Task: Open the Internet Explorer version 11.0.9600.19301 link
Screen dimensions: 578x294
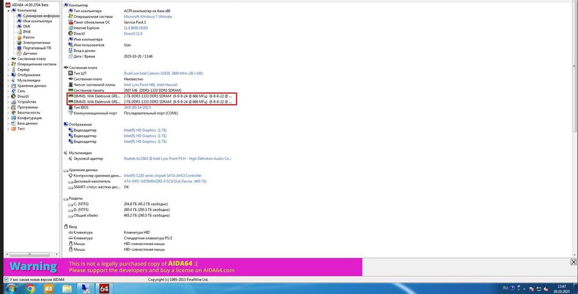Action: pyautogui.click(x=136, y=28)
